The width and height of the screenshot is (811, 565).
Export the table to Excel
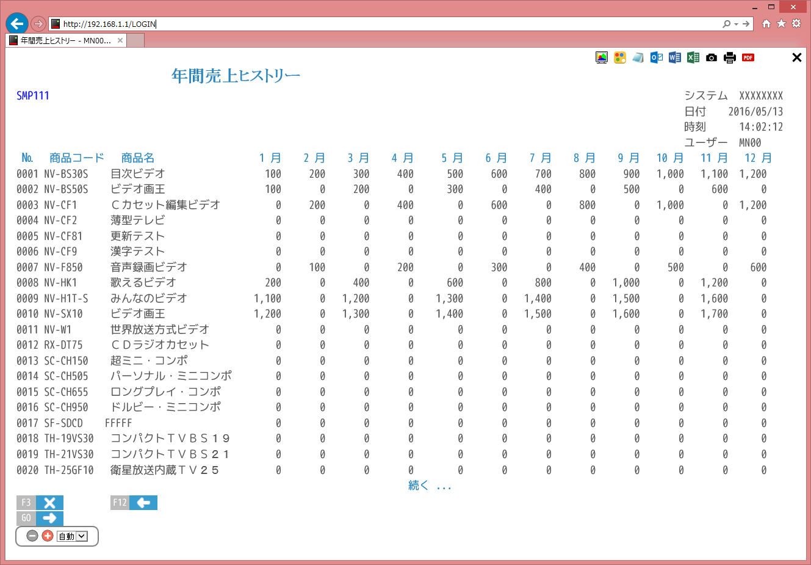[693, 57]
